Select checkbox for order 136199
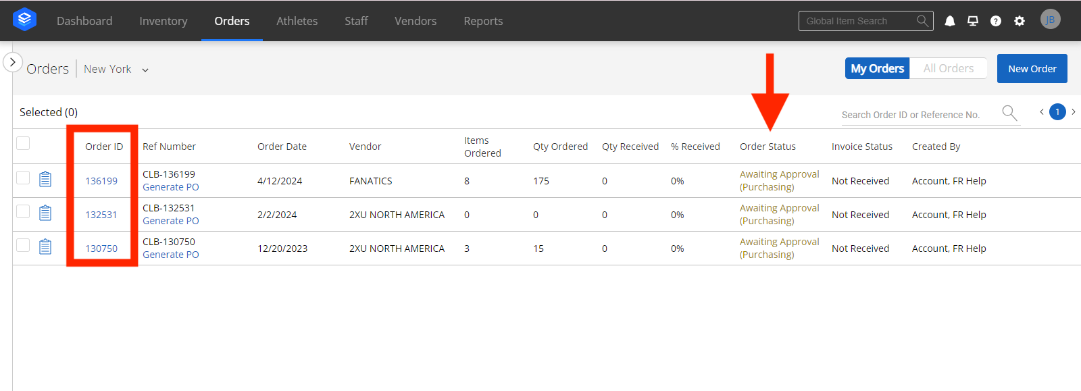This screenshot has height=391, width=1081. click(x=23, y=178)
